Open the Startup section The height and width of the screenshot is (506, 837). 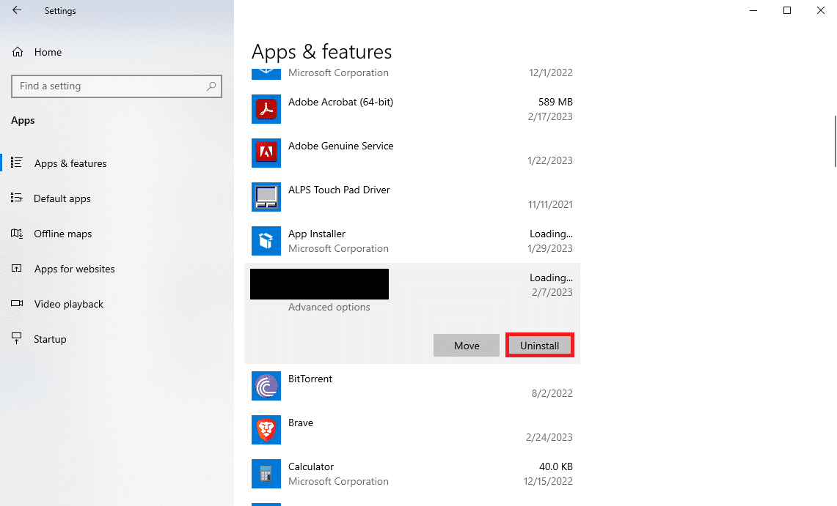tap(50, 339)
